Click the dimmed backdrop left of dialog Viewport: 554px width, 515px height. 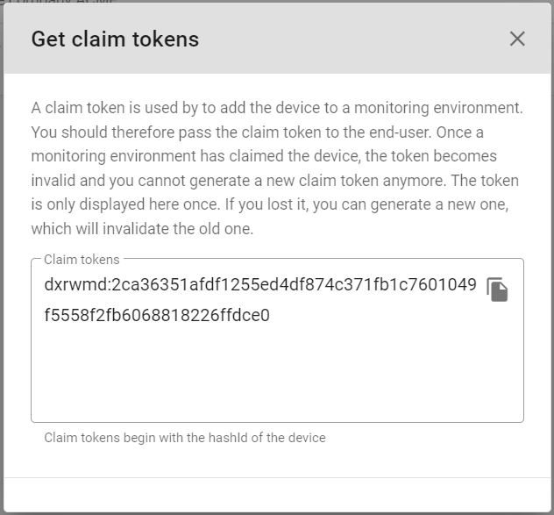click(x=2, y=247)
